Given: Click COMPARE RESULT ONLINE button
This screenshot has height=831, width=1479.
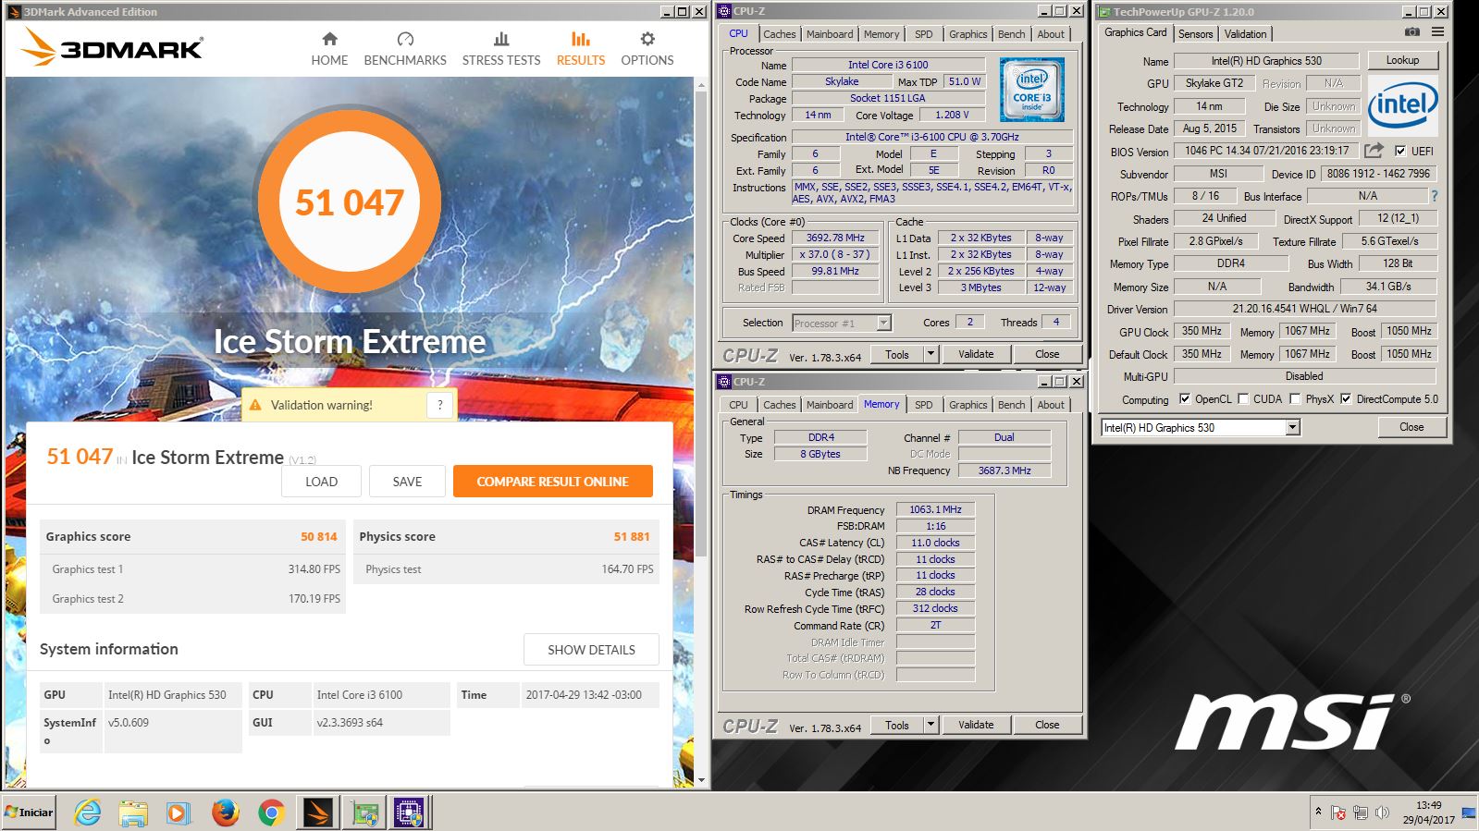Looking at the screenshot, I should click(552, 482).
